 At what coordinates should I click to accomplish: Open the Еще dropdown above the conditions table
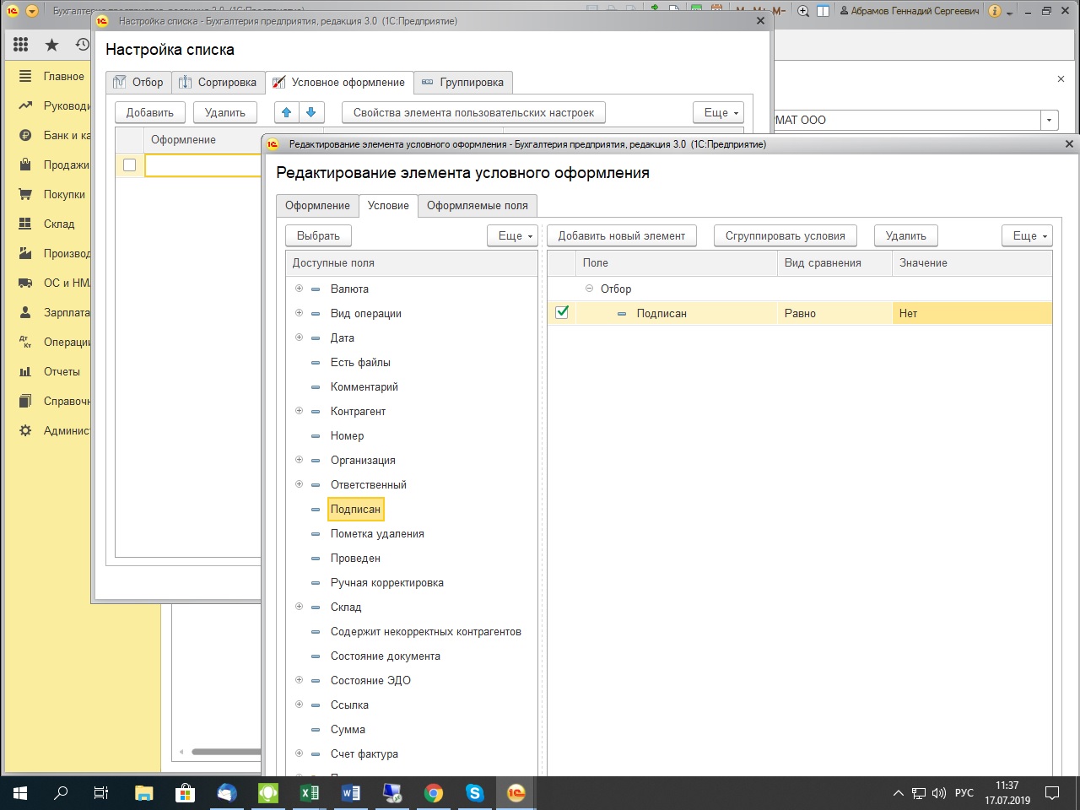click(1029, 235)
